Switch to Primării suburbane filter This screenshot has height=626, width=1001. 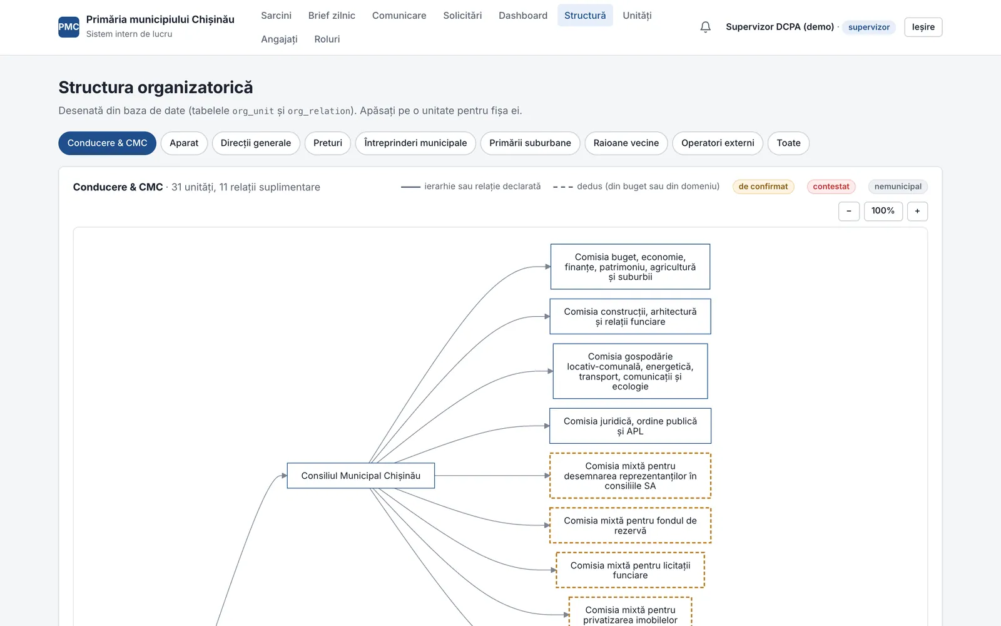click(x=530, y=143)
